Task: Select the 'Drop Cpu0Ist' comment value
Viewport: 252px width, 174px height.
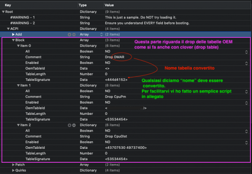Action: 116,136
